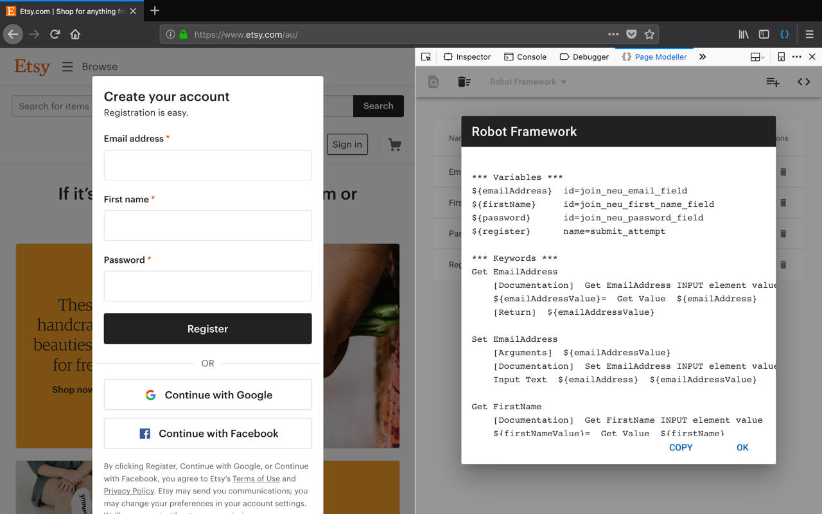Click the green padlock security icon
Viewport: 822px width, 514px height.
(184, 34)
